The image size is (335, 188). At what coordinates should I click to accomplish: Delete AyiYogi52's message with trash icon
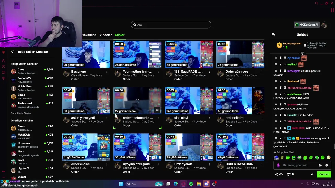[276, 58]
